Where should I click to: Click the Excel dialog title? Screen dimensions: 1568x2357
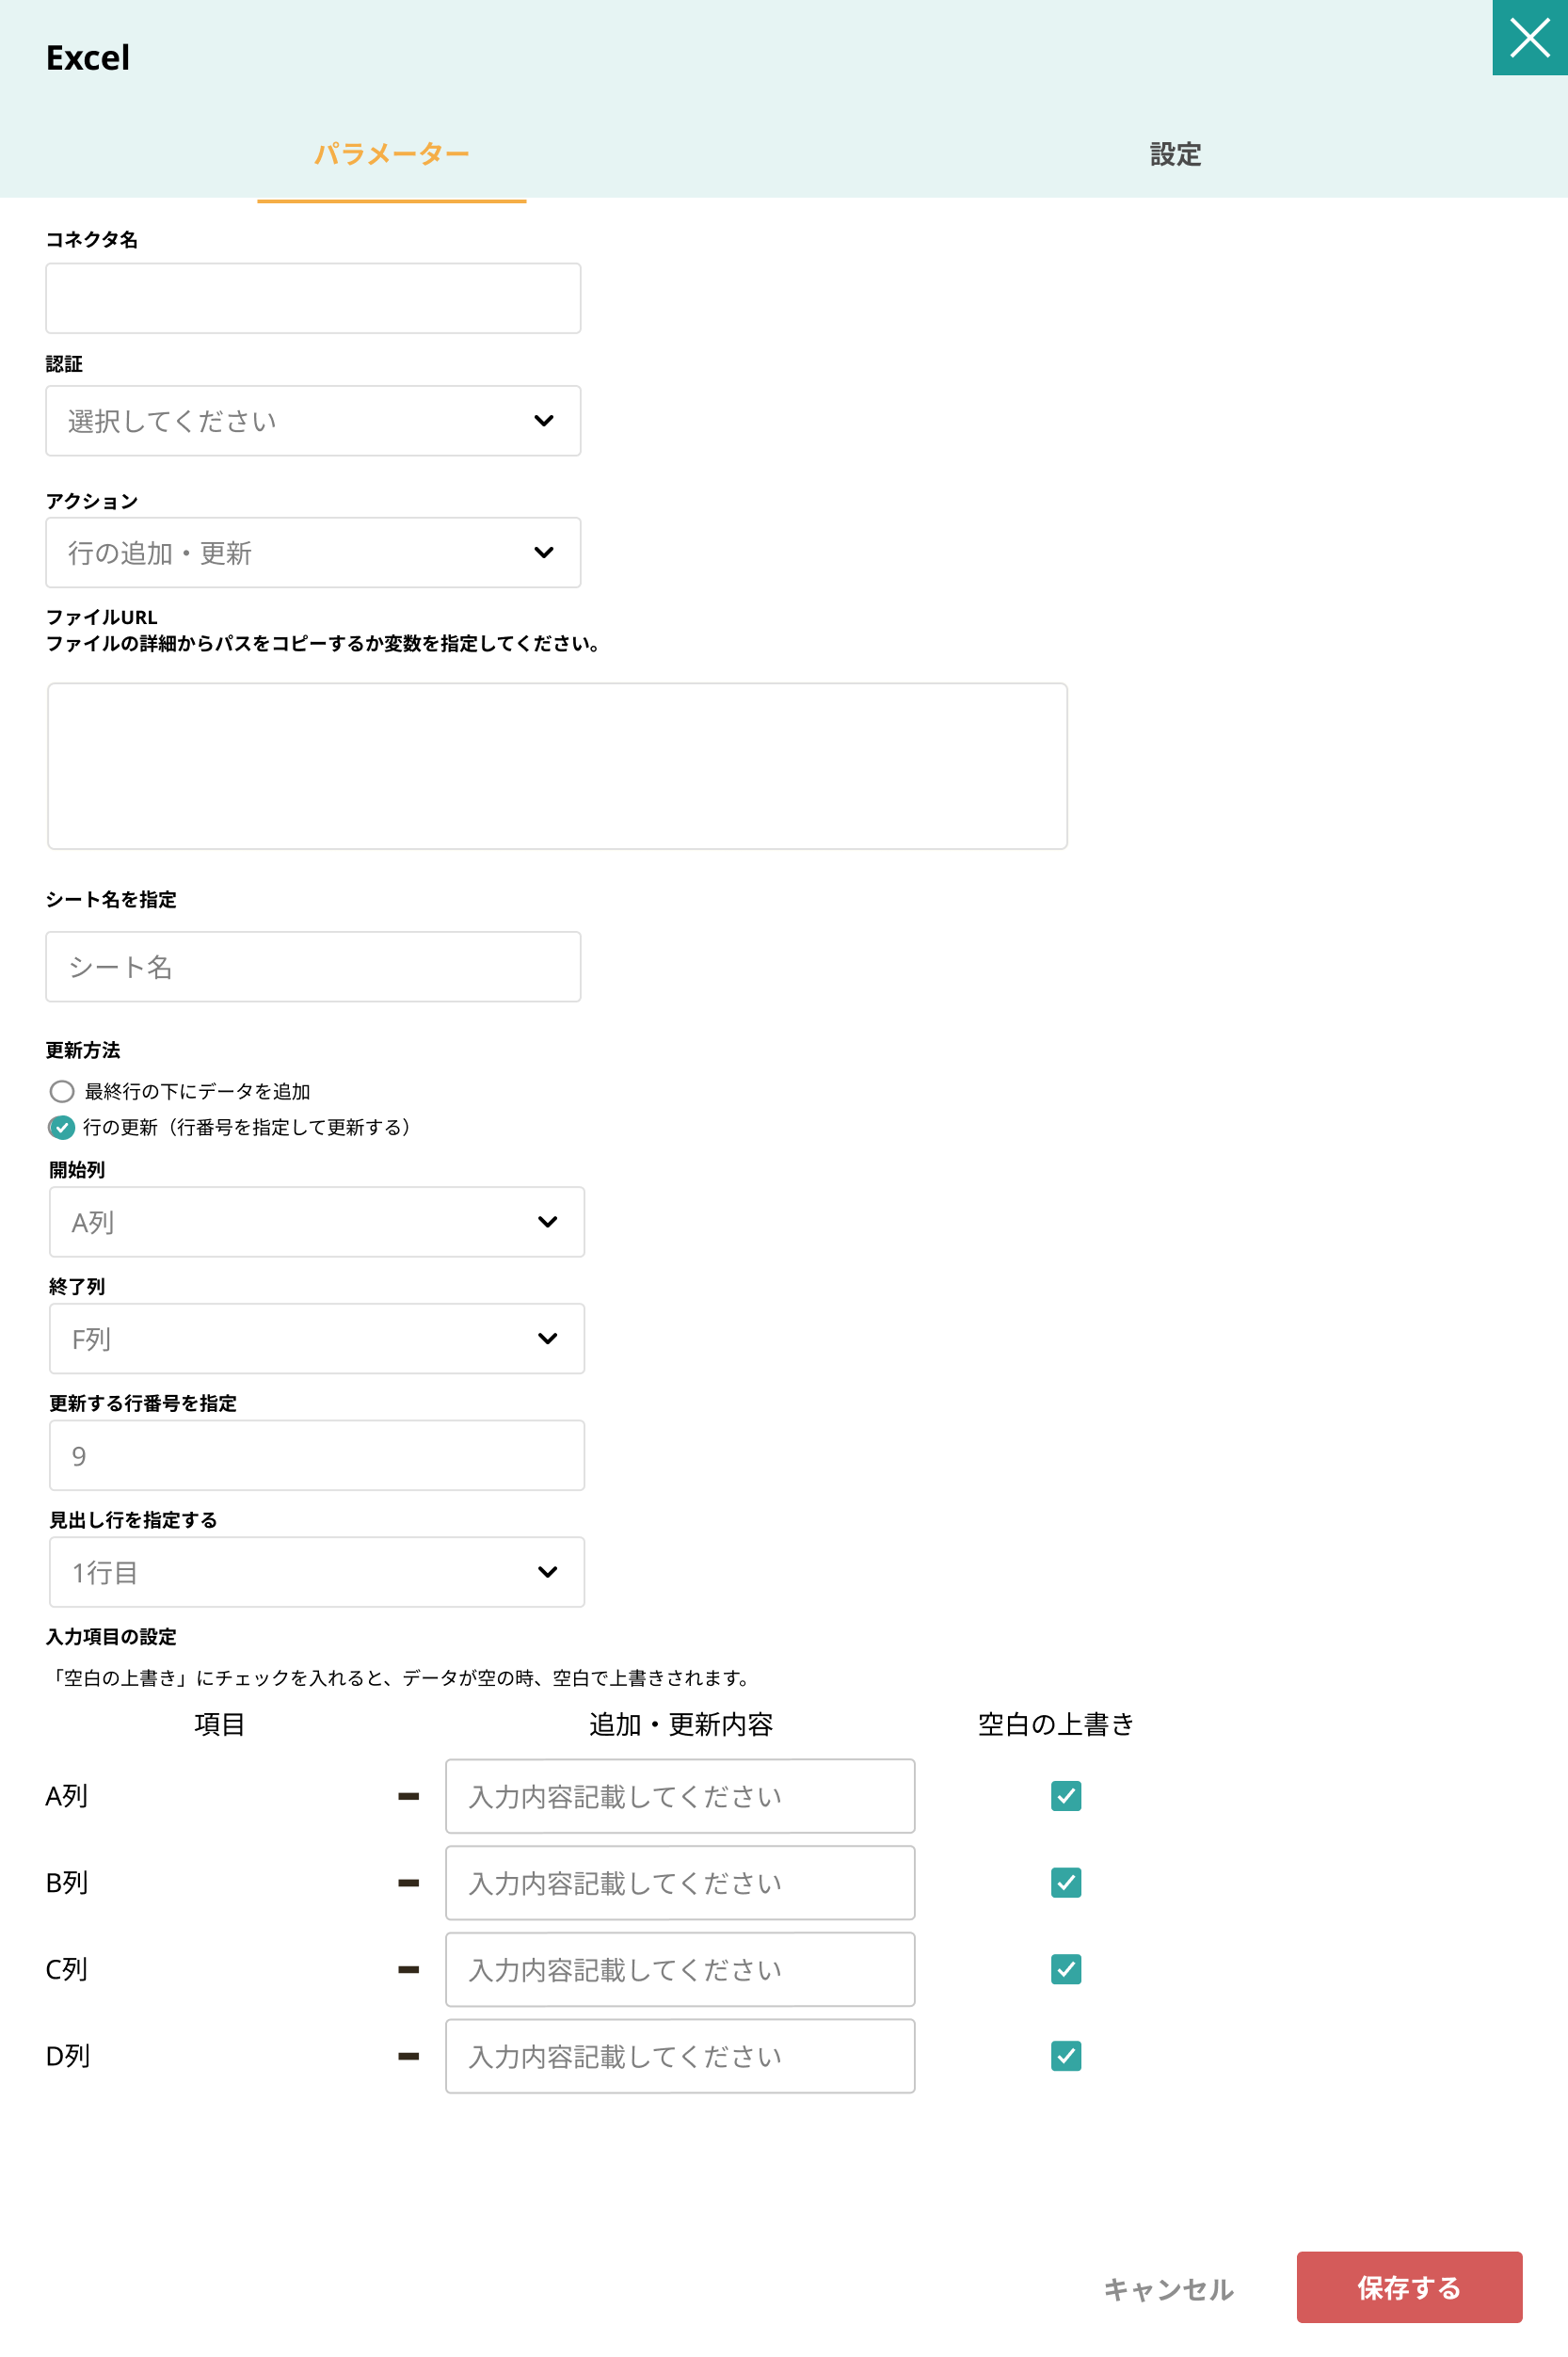(88, 58)
